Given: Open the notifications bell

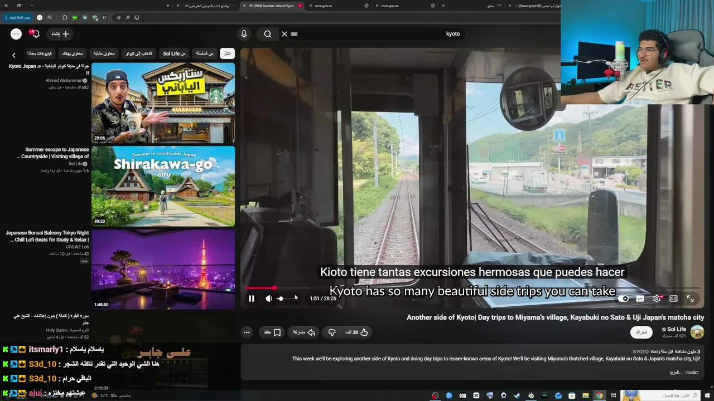Looking at the screenshot, I should (35, 34).
